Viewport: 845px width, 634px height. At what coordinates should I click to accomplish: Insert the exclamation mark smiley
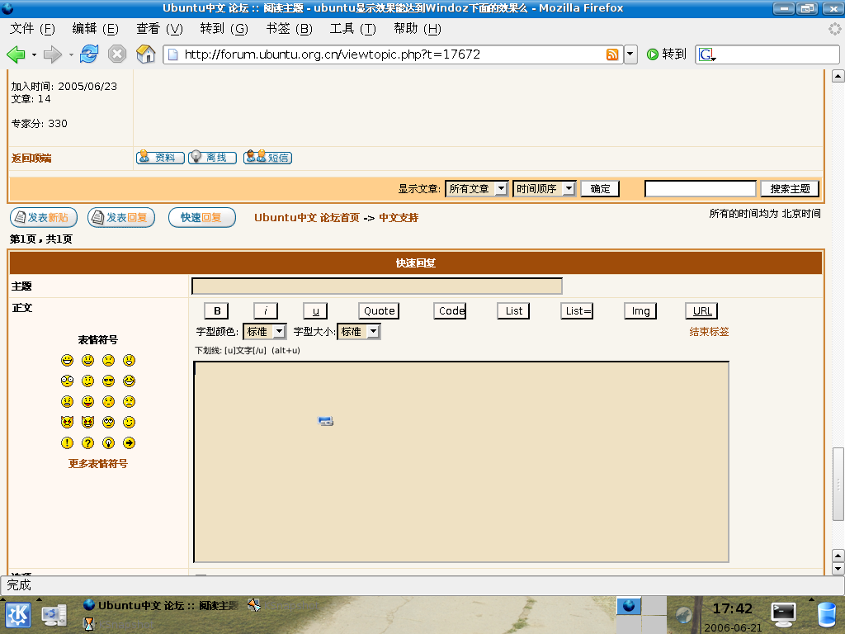click(67, 442)
